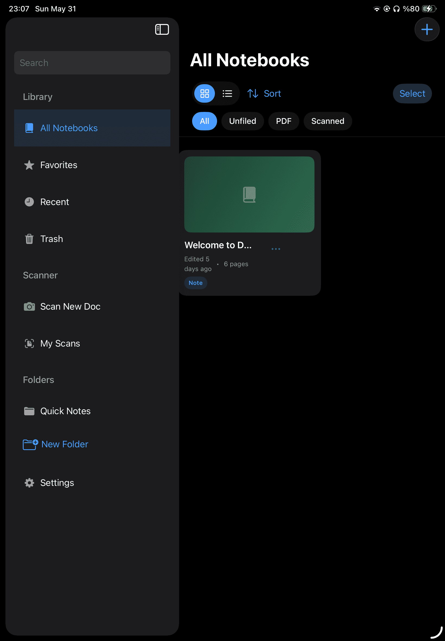This screenshot has height=641, width=445.
Task: Switch to list view
Action: [x=227, y=93]
